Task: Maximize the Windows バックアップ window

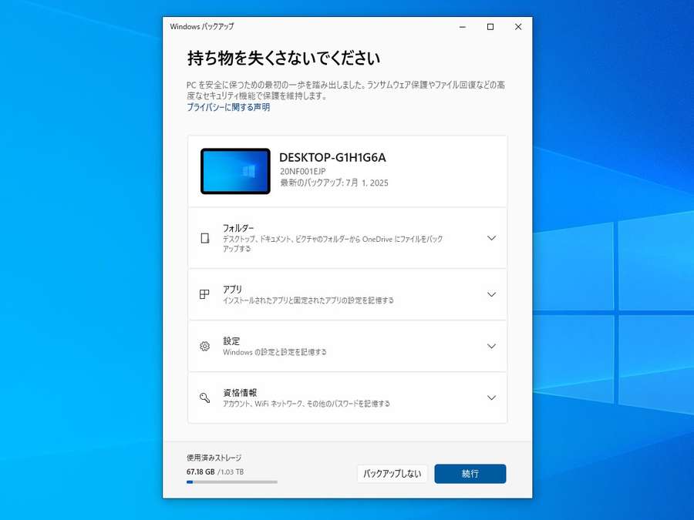Action: click(x=490, y=27)
